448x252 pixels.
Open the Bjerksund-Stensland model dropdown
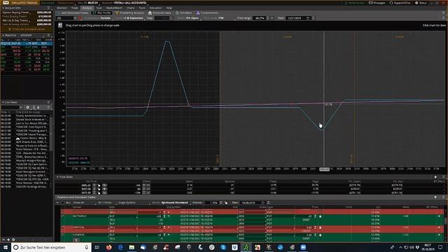click(175, 202)
